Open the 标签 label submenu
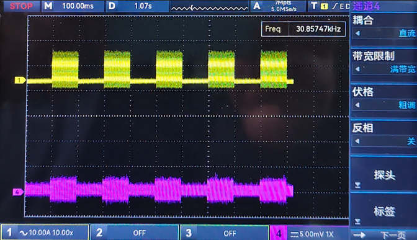This screenshot has width=417, height=240. 383,211
